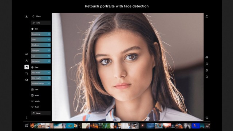Expand the Nose section
This screenshot has width=233, height=131.
tap(35, 95)
